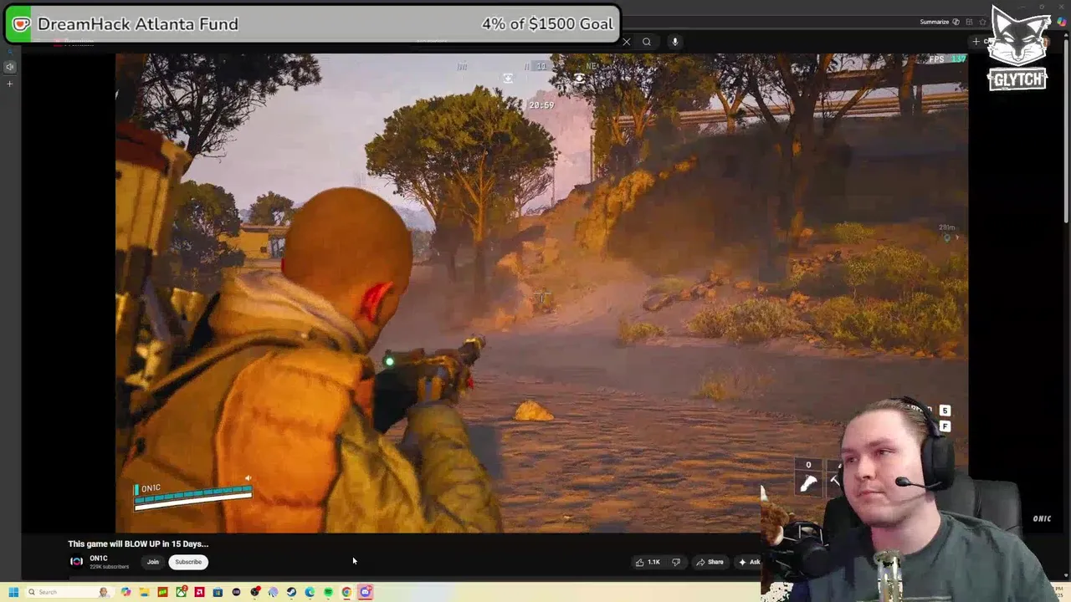The height and width of the screenshot is (602, 1071).
Task: Click the video title 'This game will BLOW UP'
Action: pyautogui.click(x=138, y=543)
